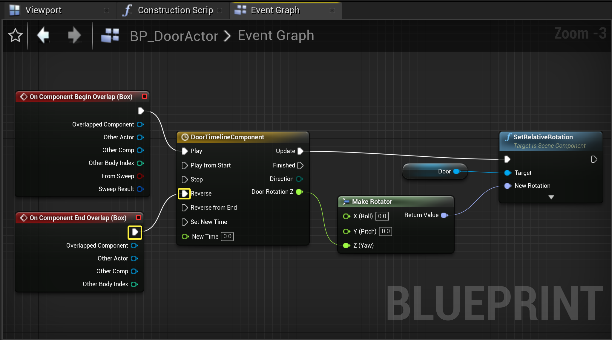Click the Play execution input pin
The image size is (612, 340).
click(x=185, y=151)
